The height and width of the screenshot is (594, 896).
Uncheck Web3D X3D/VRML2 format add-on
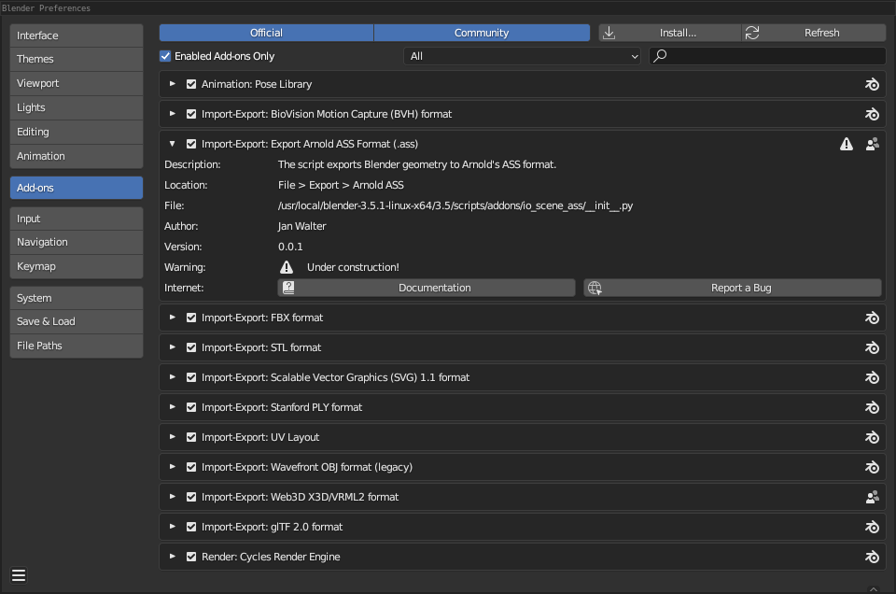(191, 497)
